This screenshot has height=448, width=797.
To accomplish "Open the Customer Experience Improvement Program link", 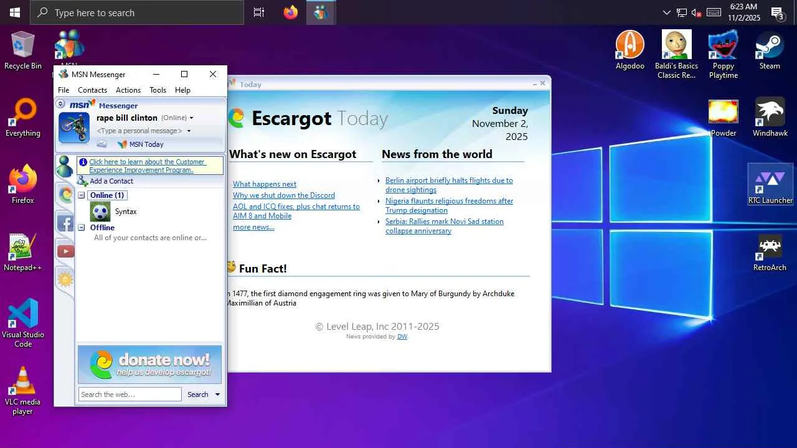I will point(147,166).
